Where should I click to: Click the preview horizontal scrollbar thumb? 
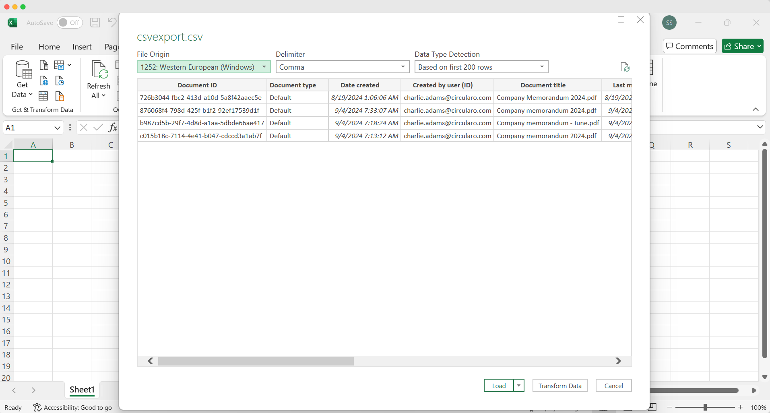(256, 361)
